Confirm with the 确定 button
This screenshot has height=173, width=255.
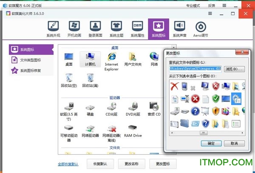[211, 143]
